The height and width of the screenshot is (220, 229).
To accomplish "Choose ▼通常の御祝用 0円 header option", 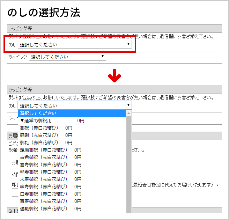I will [x=72, y=121].
